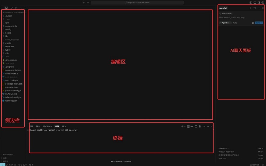This screenshot has height=166, width=266.
Task: Attach an image in chat input
Action: point(253,23)
